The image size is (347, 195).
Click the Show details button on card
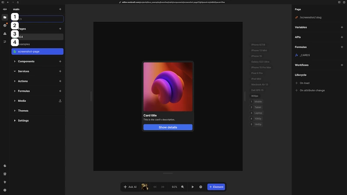pyautogui.click(x=168, y=127)
